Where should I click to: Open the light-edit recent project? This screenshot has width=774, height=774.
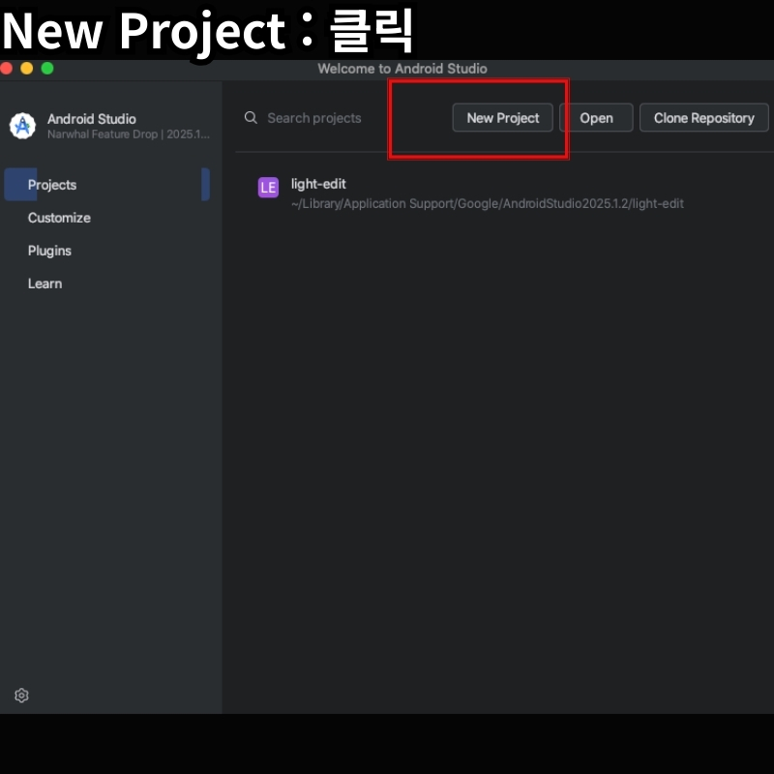(x=471, y=193)
